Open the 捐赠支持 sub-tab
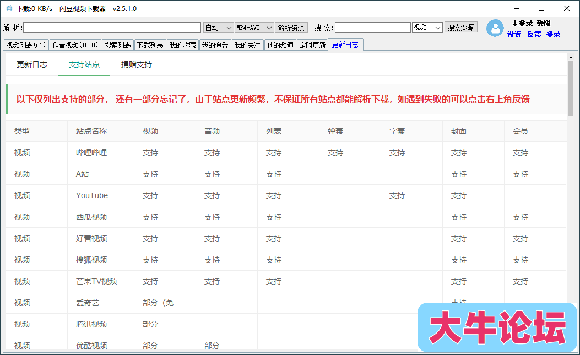 [137, 65]
